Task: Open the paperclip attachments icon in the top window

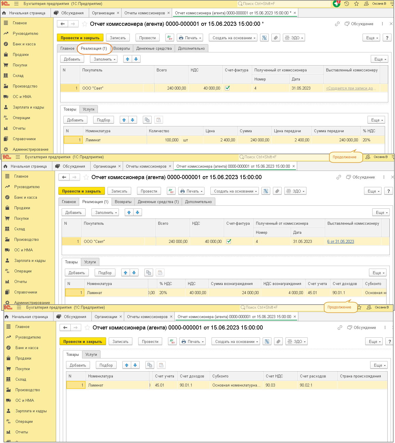Action: point(276,38)
